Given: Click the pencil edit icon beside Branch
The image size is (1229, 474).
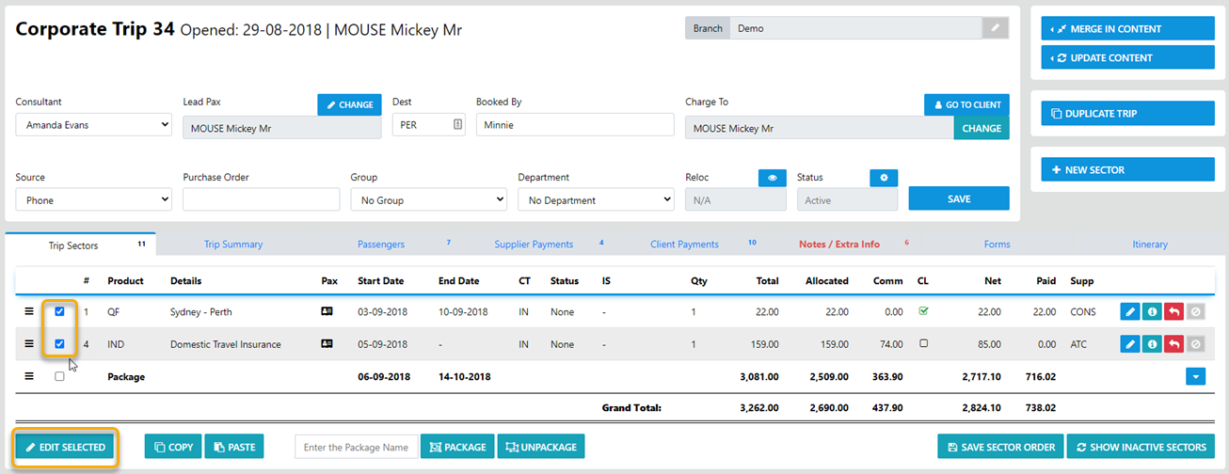Looking at the screenshot, I should [x=995, y=28].
